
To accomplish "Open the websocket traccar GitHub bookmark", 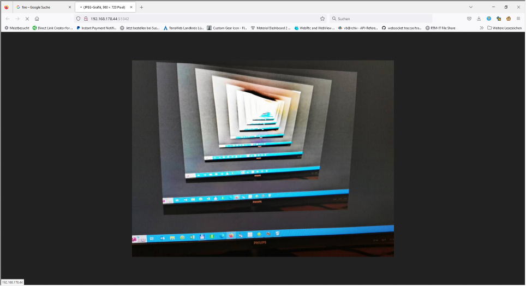I will pos(401,28).
